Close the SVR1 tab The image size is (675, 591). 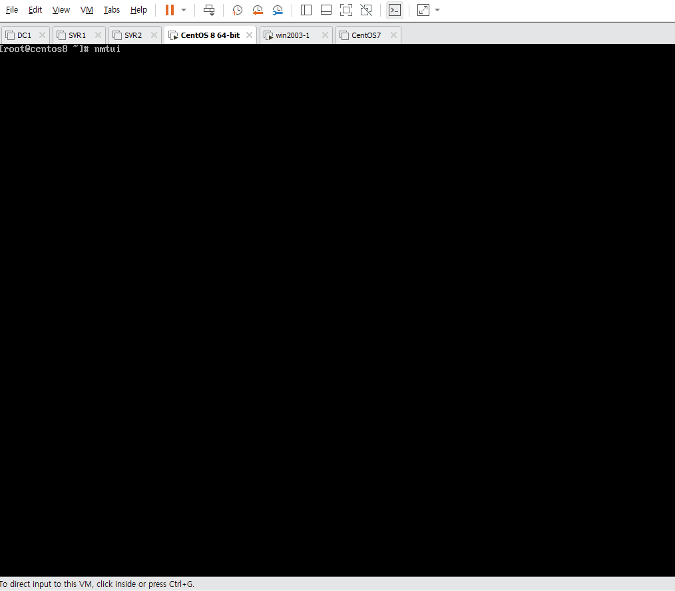point(98,35)
